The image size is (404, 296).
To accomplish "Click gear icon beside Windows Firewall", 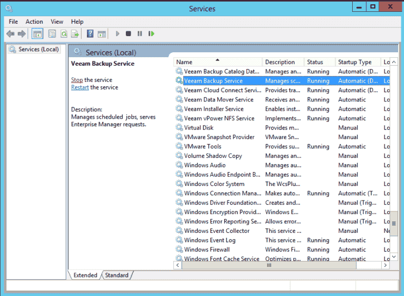I will point(179,249).
